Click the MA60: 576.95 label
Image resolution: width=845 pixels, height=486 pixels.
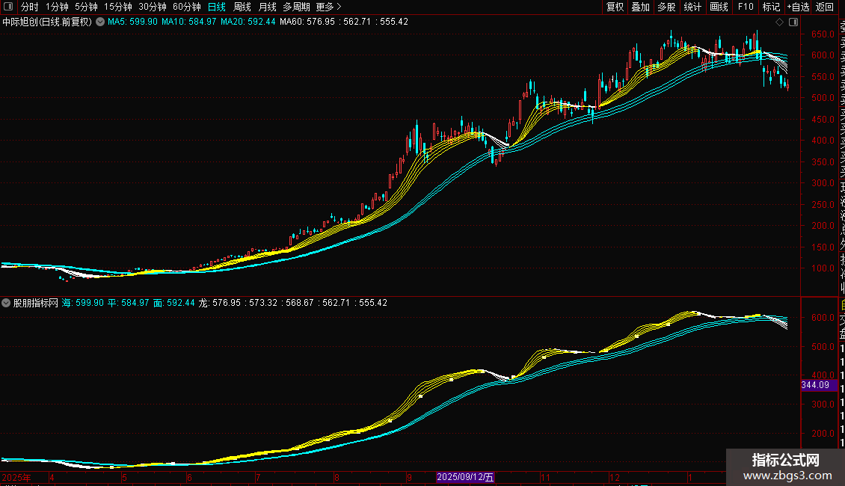click(307, 22)
